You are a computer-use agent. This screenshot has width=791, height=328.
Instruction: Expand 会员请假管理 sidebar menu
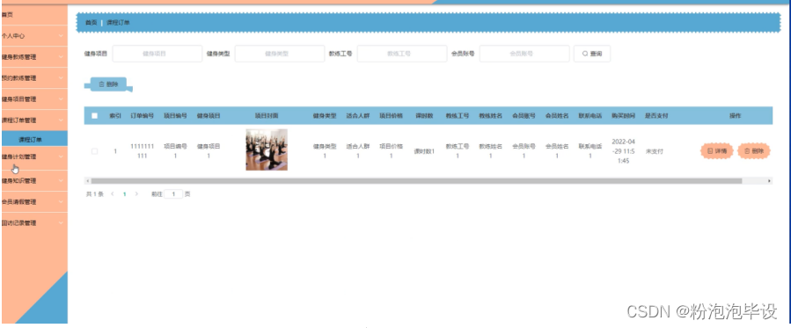click(33, 202)
